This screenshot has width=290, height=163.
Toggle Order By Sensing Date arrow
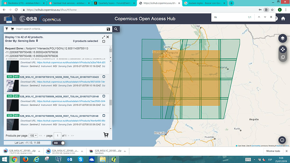[37, 41]
